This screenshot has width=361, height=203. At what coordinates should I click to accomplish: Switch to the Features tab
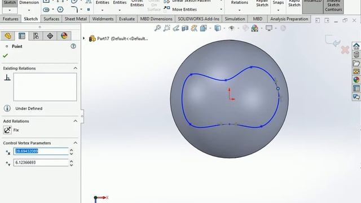point(10,19)
